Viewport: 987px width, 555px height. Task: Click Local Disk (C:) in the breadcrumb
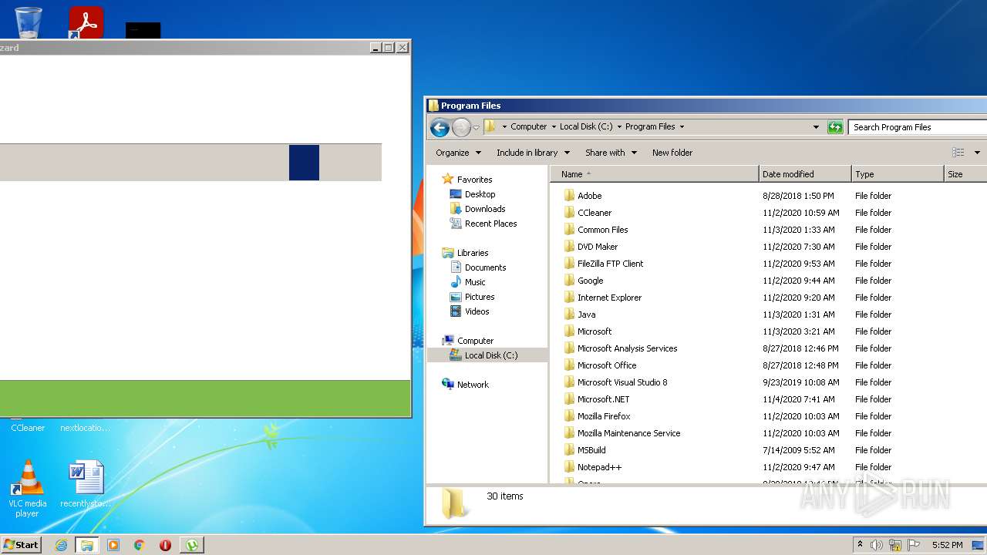(x=586, y=127)
